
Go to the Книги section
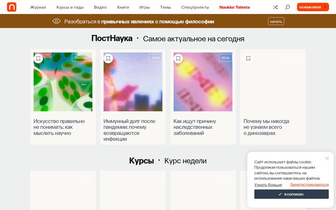(123, 7)
